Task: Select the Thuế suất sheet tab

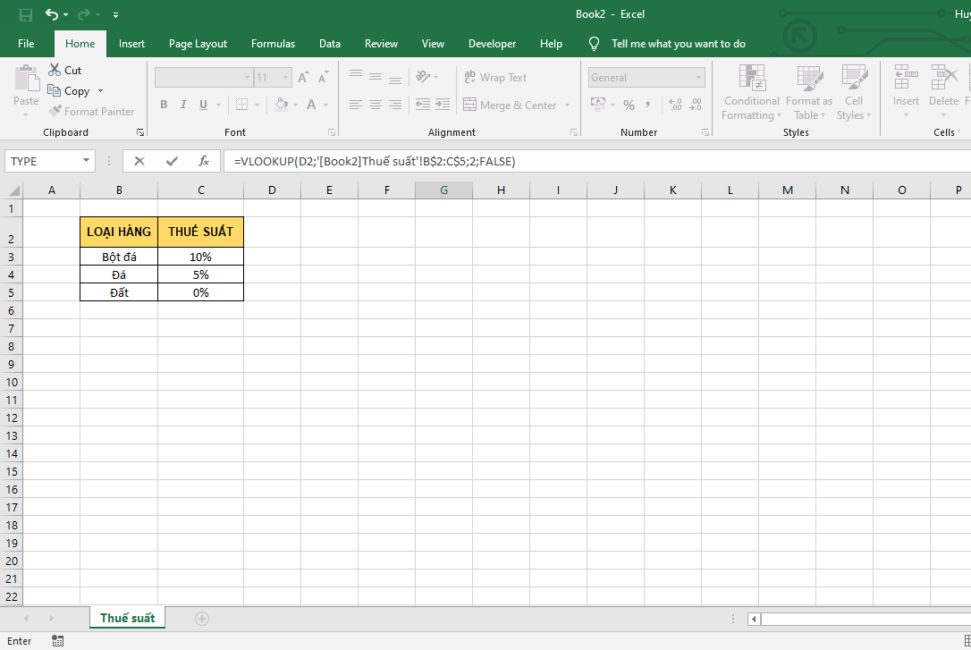Action: point(127,618)
